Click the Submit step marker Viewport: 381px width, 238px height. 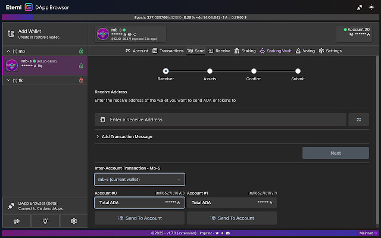tap(298, 71)
